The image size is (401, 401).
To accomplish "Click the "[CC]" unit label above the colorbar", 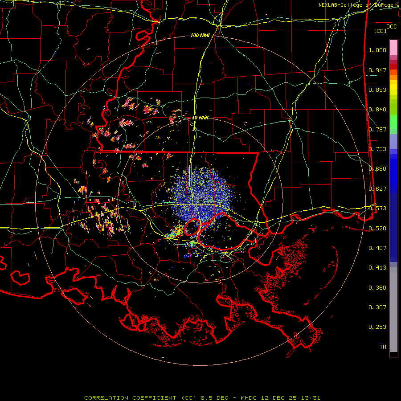I will pyautogui.click(x=381, y=31).
